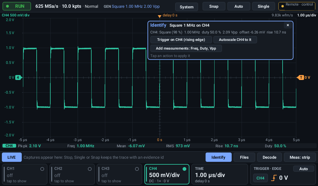Click the GEN Square 1.00 MHz generator label
The image size is (318, 186).
pyautogui.click(x=132, y=6)
